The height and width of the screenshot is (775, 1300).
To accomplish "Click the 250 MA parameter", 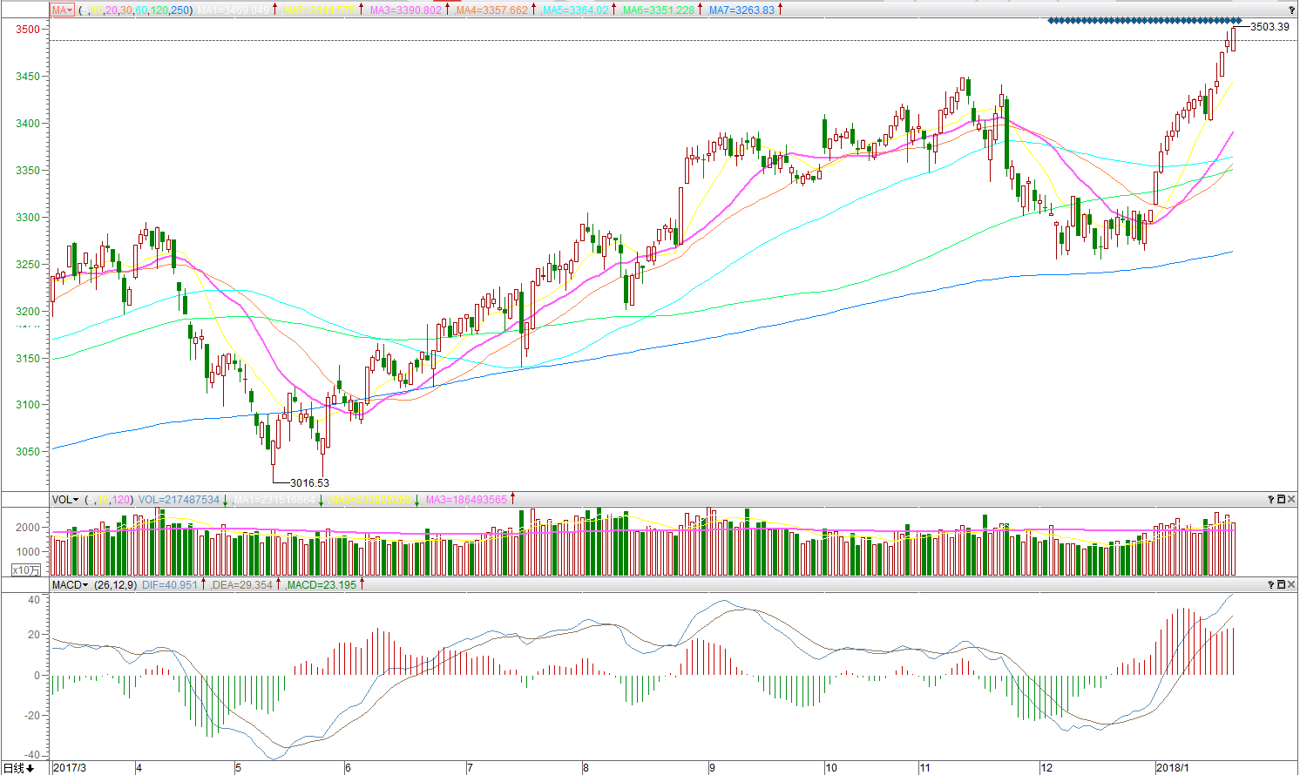I will point(180,10).
